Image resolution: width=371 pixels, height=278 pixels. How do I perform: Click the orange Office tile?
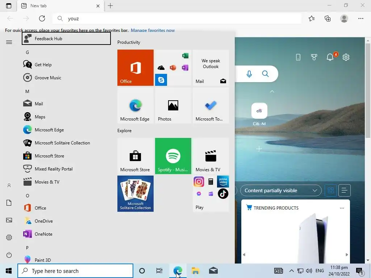tap(136, 68)
